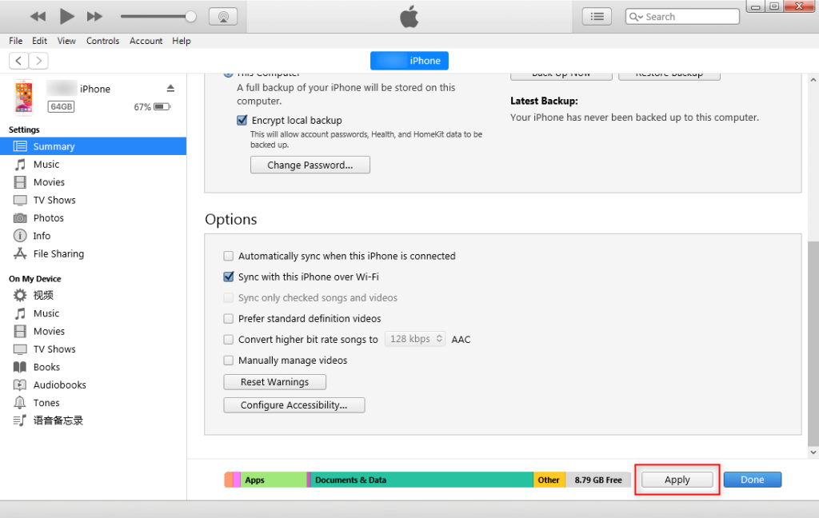Uncheck Encrypt local backup
The width and height of the screenshot is (819, 518).
[242, 120]
